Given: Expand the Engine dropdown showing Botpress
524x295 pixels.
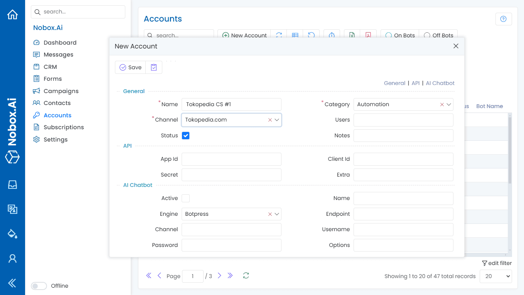Looking at the screenshot, I should click(x=277, y=214).
